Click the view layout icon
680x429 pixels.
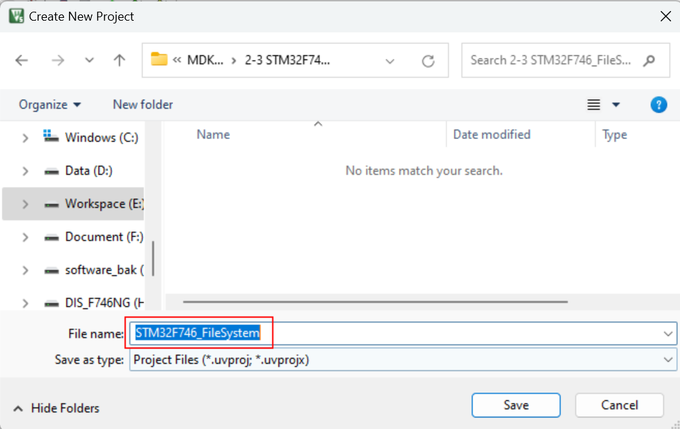(x=594, y=105)
